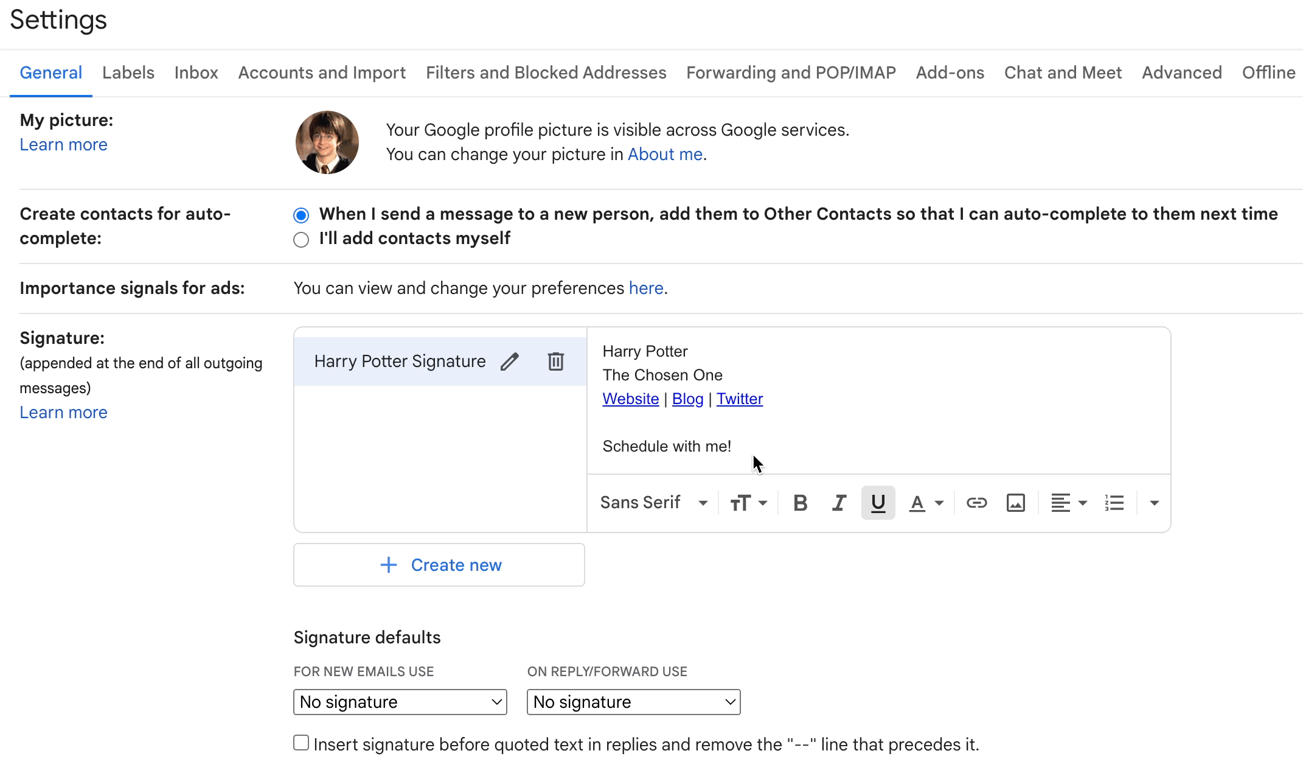Add a numbered list to signature

point(1114,503)
